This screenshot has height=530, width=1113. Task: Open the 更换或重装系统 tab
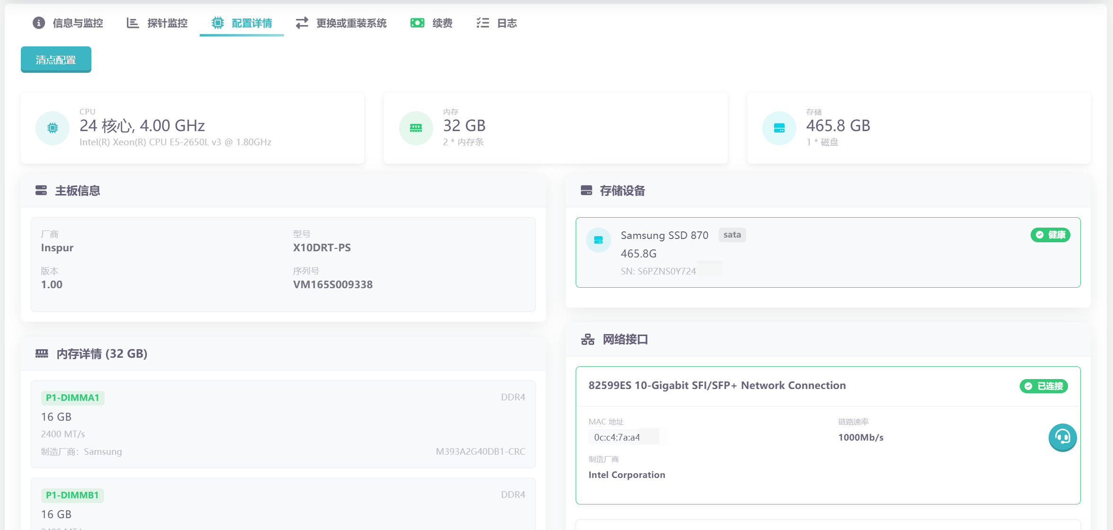pyautogui.click(x=341, y=23)
